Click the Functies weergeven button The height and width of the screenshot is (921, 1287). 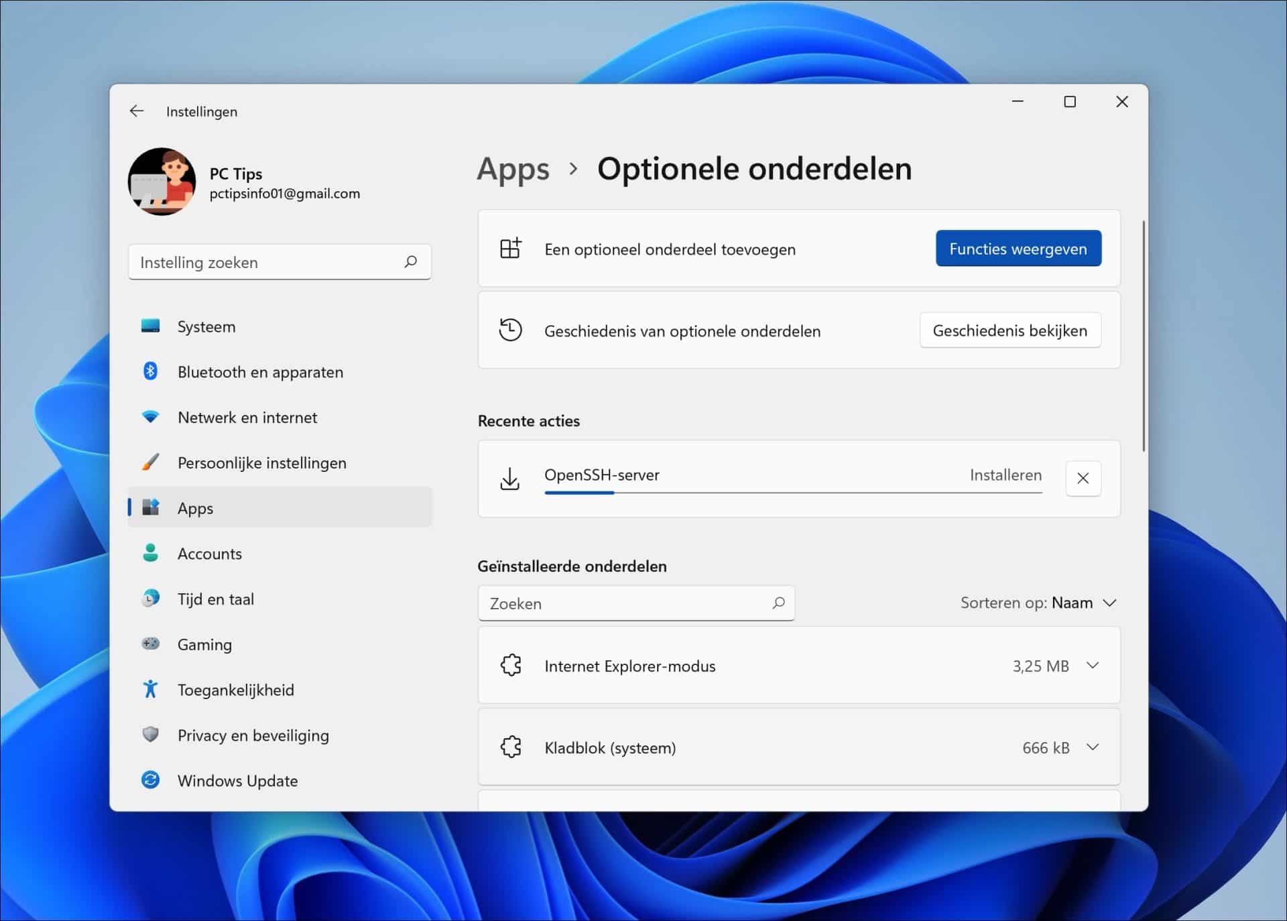pyautogui.click(x=1018, y=248)
